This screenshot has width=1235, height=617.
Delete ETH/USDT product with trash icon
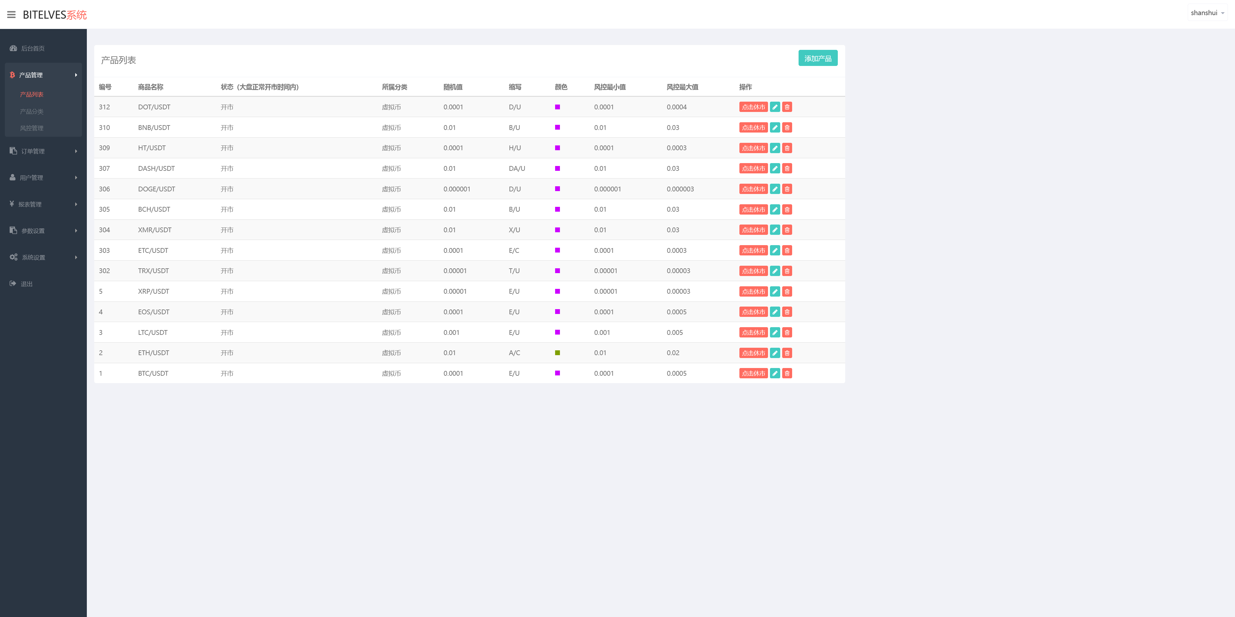(787, 353)
